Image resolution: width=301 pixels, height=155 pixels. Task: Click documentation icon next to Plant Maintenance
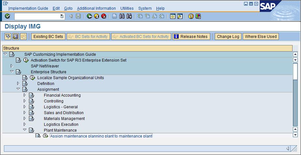click(x=32, y=130)
